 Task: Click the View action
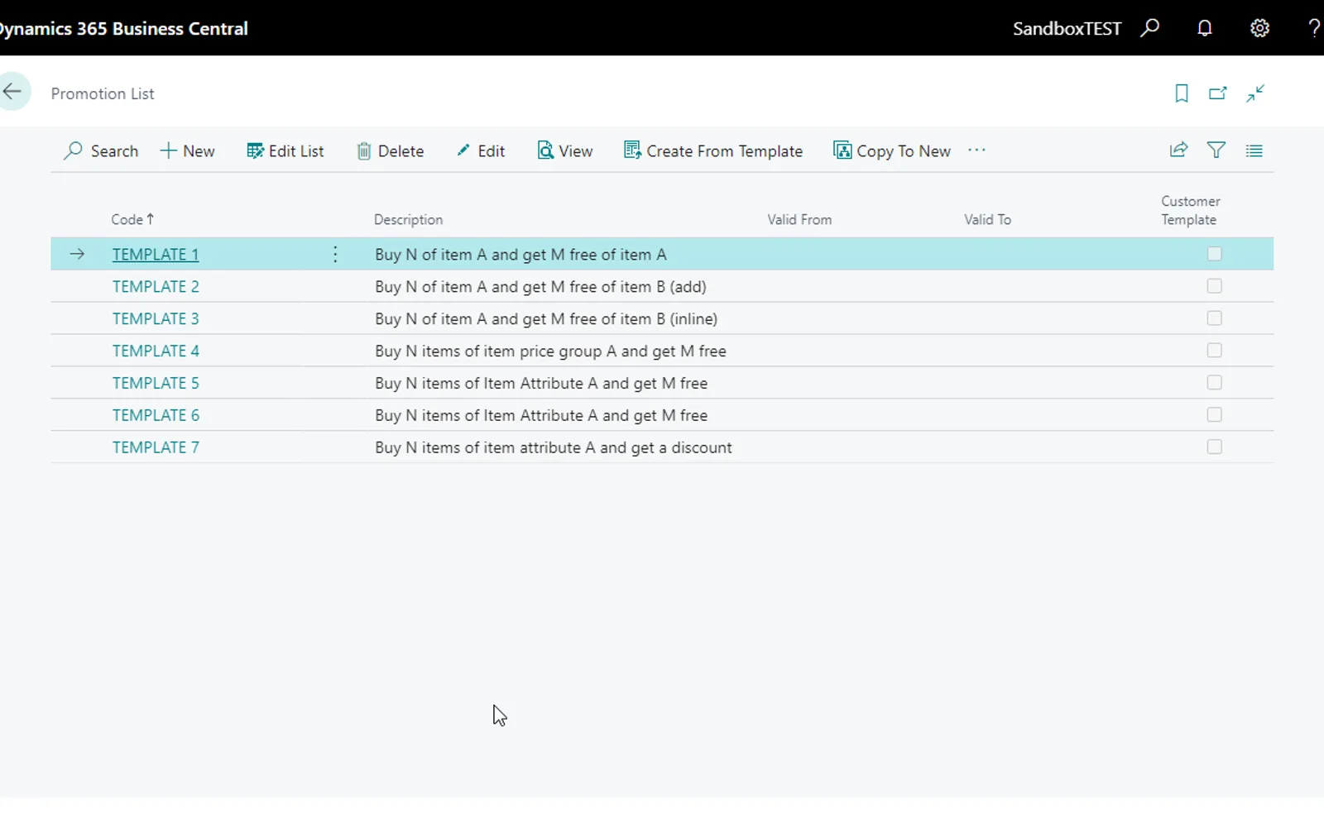(565, 151)
